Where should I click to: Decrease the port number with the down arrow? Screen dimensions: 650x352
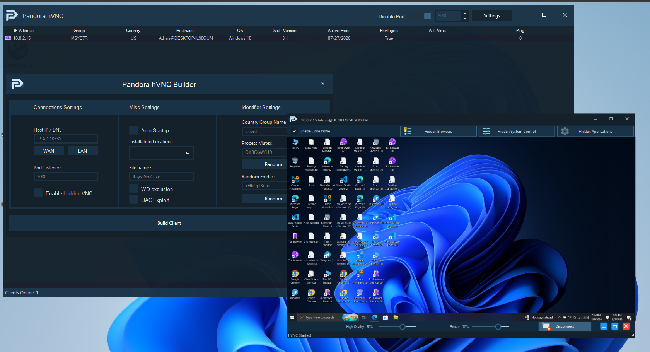[465, 18]
